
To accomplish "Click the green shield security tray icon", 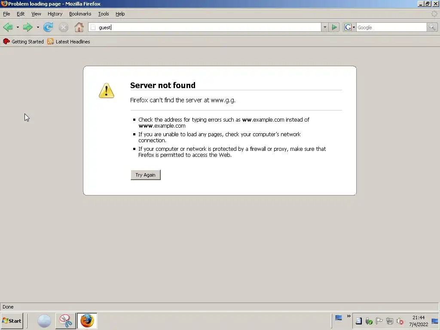I will [x=369, y=321].
